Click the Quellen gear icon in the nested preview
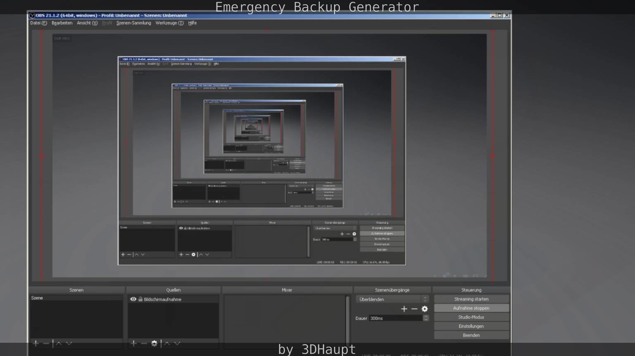Screen dimensions: 635x356 click(193, 254)
